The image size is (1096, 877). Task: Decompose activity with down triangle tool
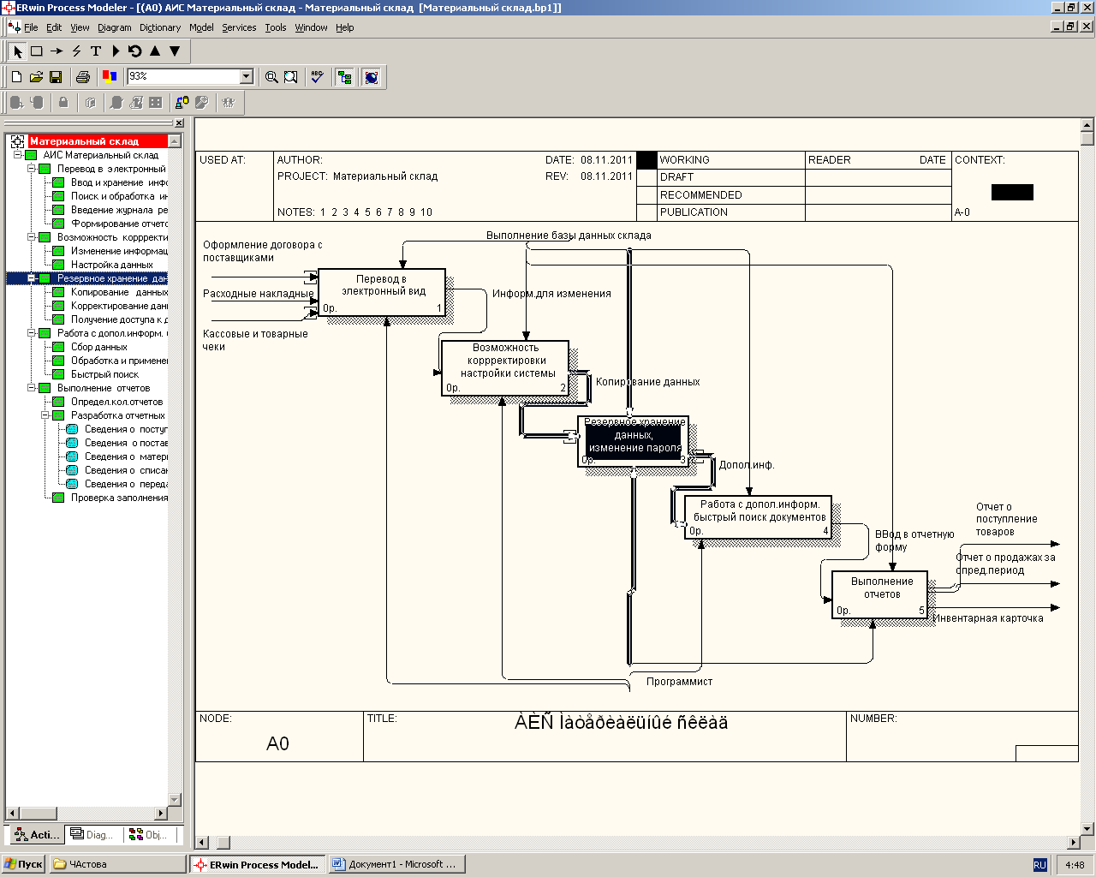click(175, 51)
